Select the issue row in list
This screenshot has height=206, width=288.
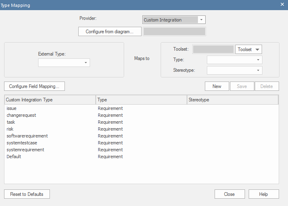[142, 108]
